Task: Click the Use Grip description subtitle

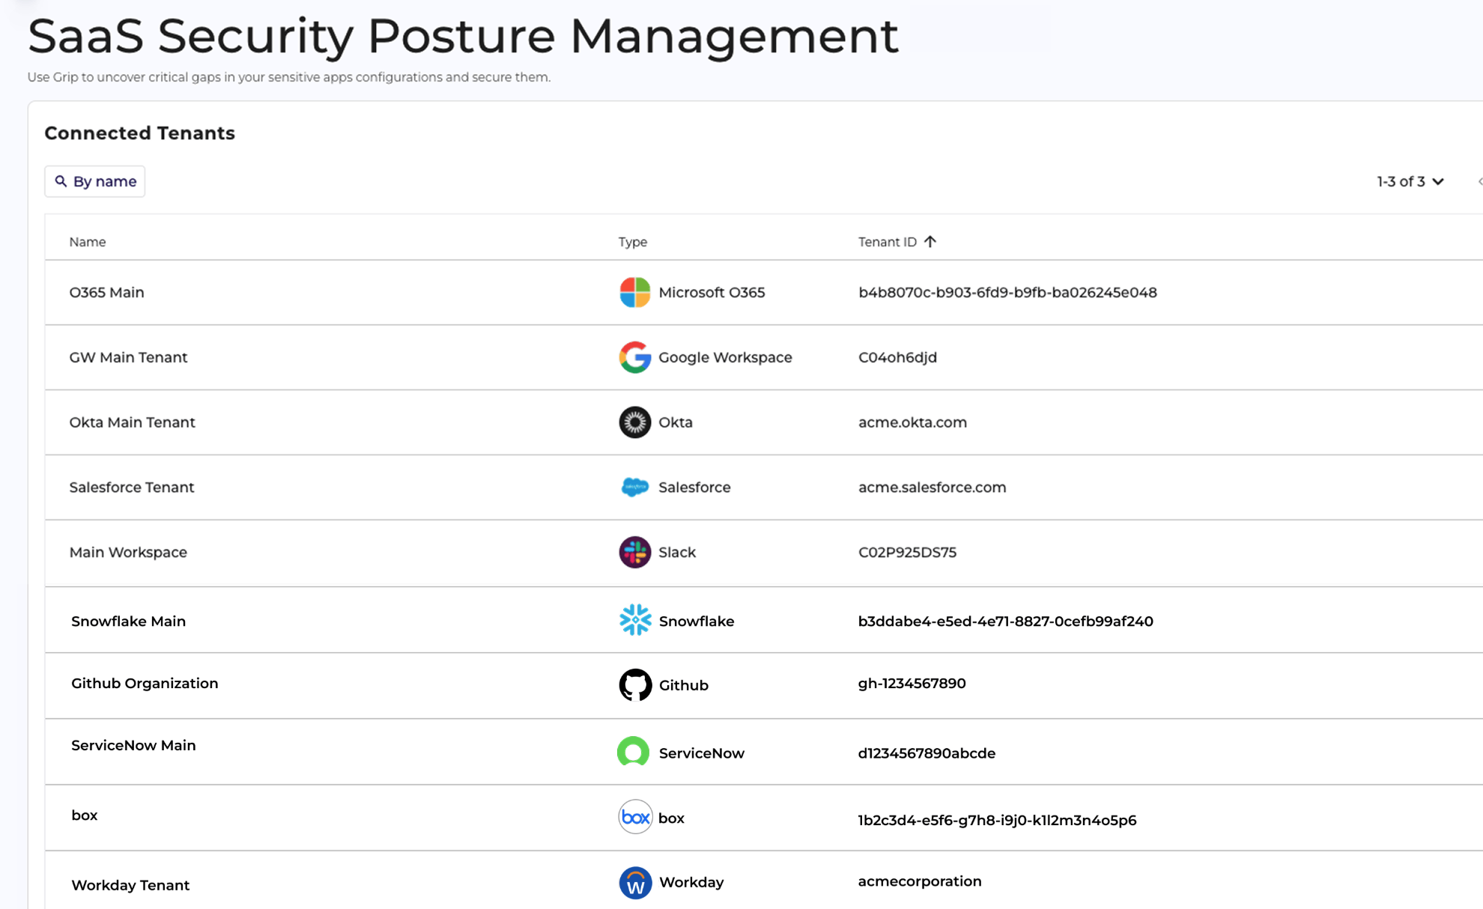Action: click(289, 77)
